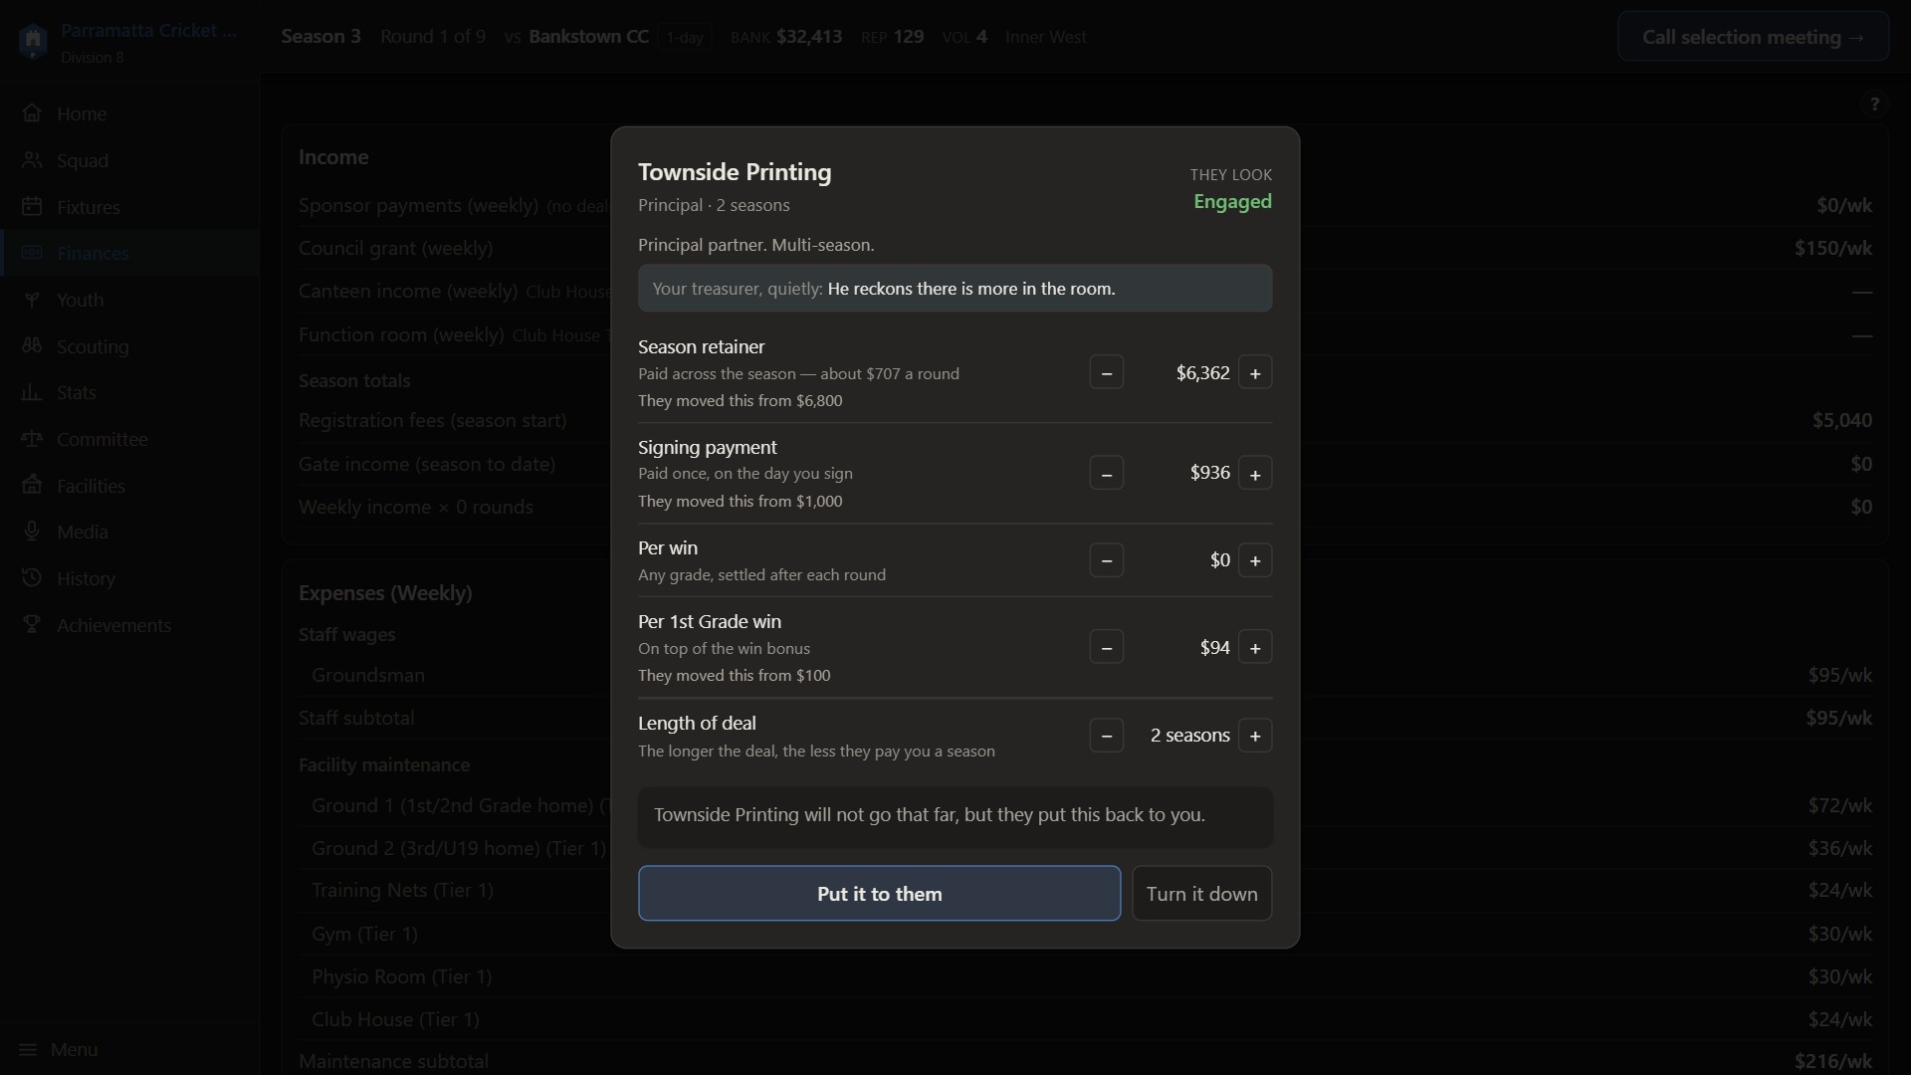Decrease the Season retainer amount
Viewport: 1911px width, 1075px height.
point(1106,372)
